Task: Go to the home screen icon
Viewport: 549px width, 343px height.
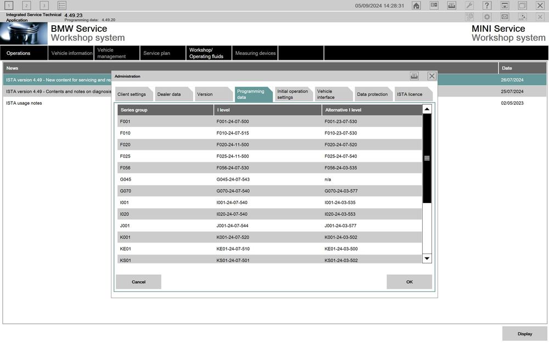Action: (x=416, y=5)
